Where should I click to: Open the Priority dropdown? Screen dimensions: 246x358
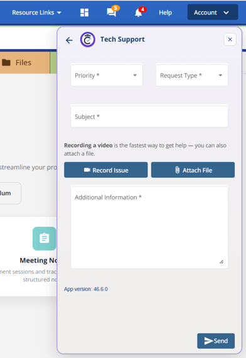click(x=107, y=75)
